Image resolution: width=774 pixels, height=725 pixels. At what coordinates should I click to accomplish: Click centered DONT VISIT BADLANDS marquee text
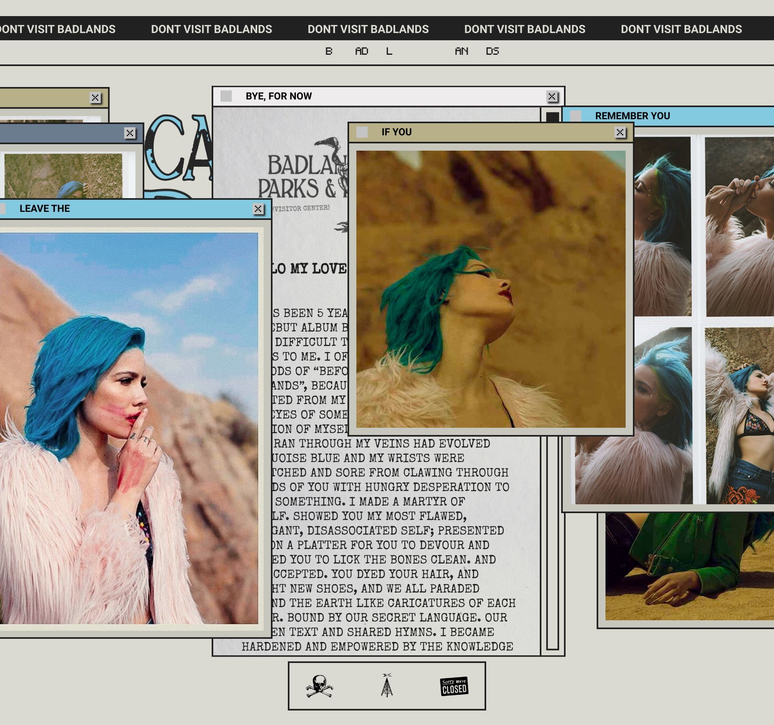(x=368, y=29)
